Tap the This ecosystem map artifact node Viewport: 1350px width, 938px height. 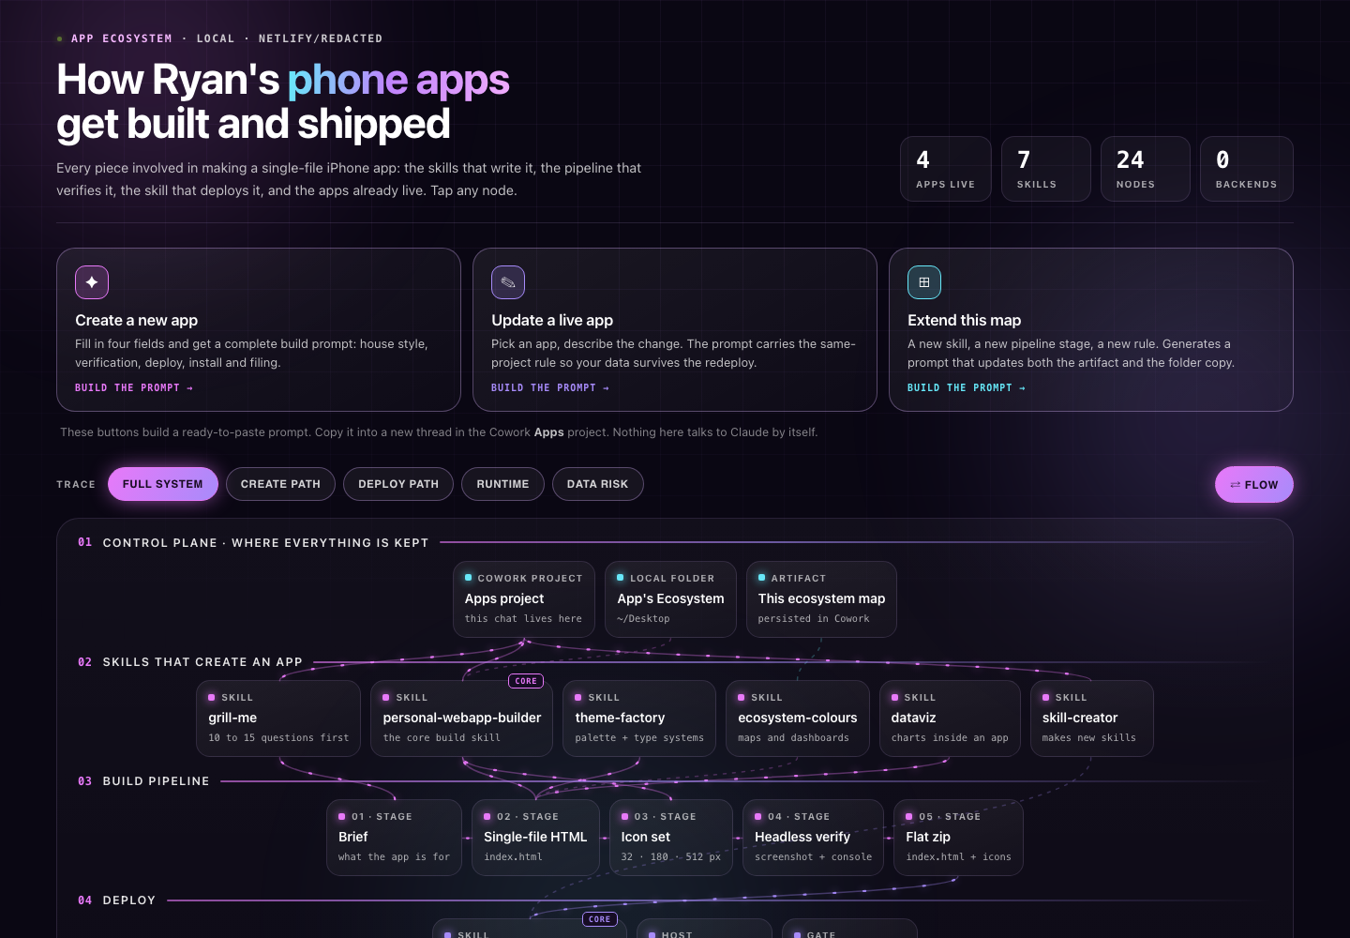[x=821, y=599]
